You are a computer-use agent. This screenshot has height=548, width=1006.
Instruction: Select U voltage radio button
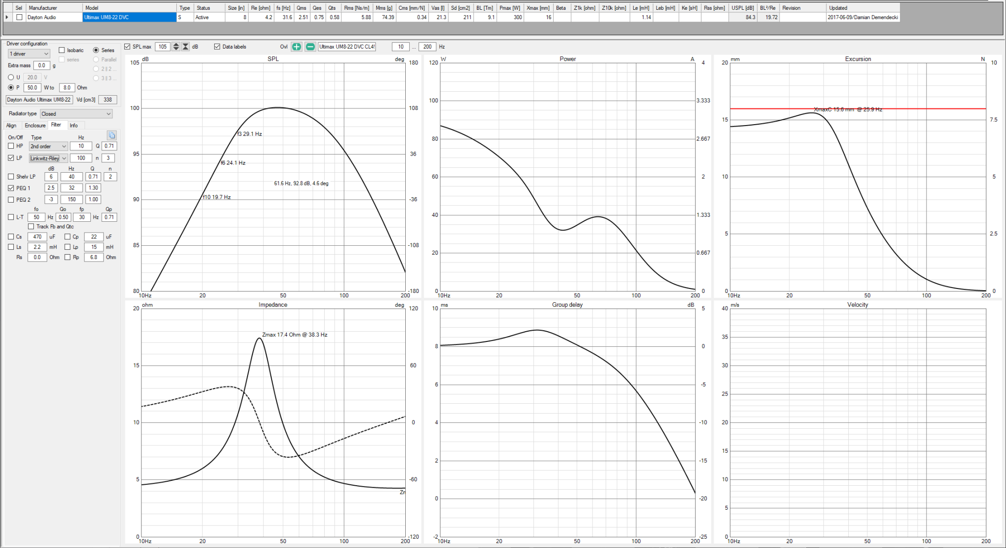click(x=11, y=77)
